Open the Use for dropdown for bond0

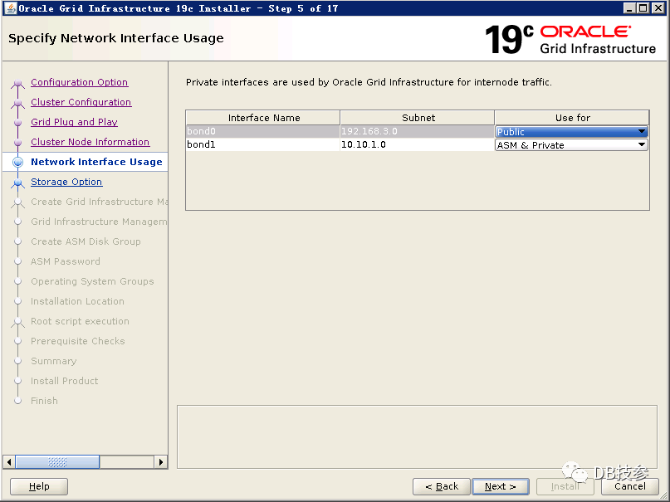point(571,131)
